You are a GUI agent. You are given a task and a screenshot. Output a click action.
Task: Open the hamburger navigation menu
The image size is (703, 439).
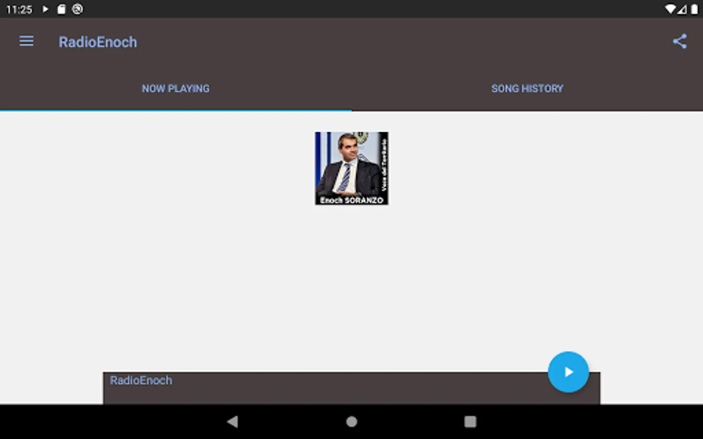[26, 41]
